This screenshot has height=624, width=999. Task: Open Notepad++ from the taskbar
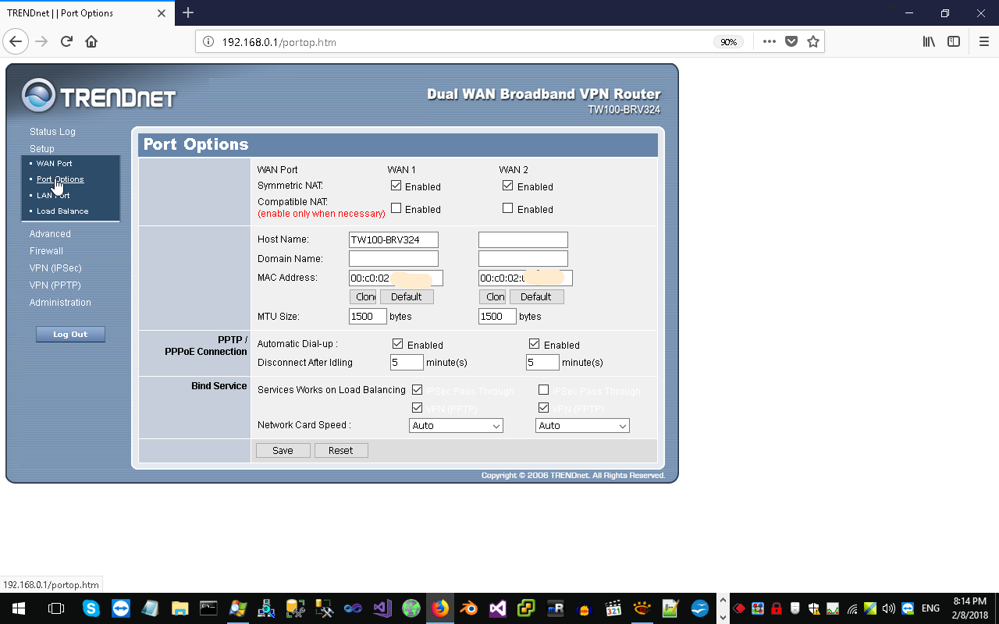670,608
